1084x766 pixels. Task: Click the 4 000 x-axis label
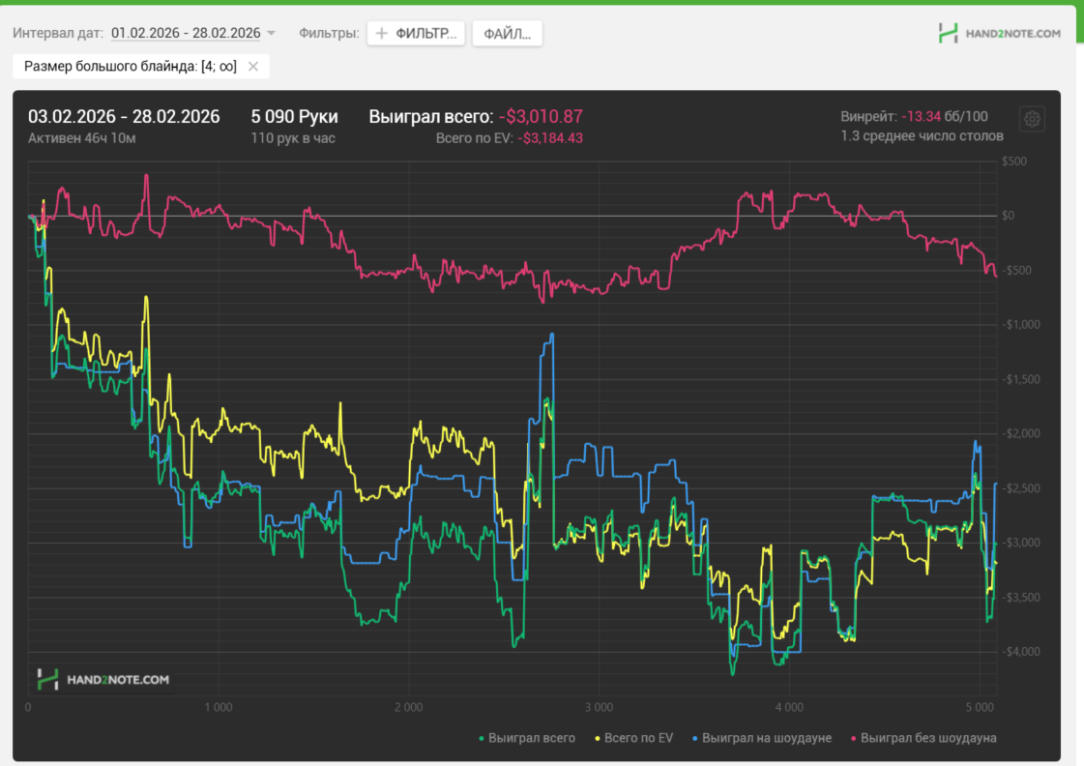(789, 707)
